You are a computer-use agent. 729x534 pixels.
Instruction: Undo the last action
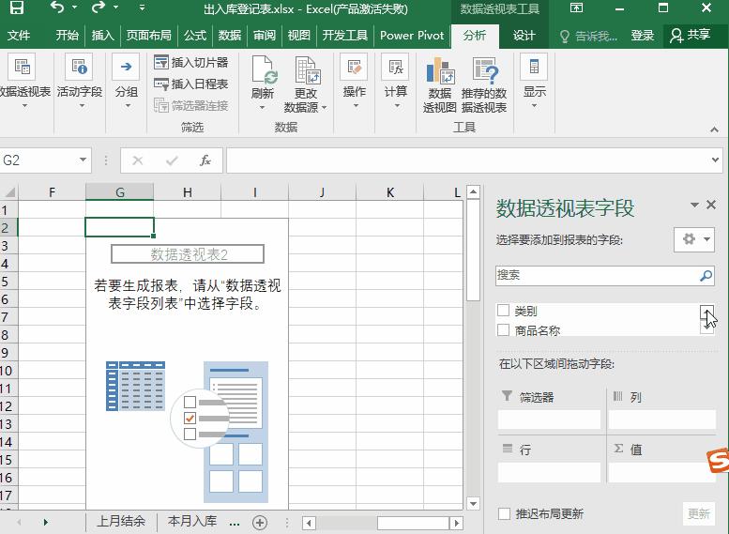[56, 8]
